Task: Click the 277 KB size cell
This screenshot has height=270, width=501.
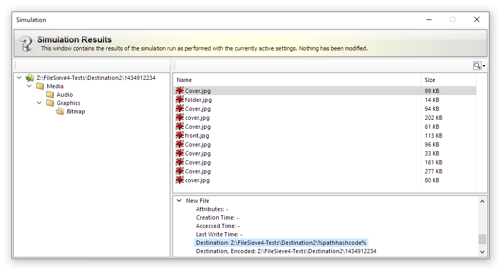Action: pyautogui.click(x=434, y=171)
